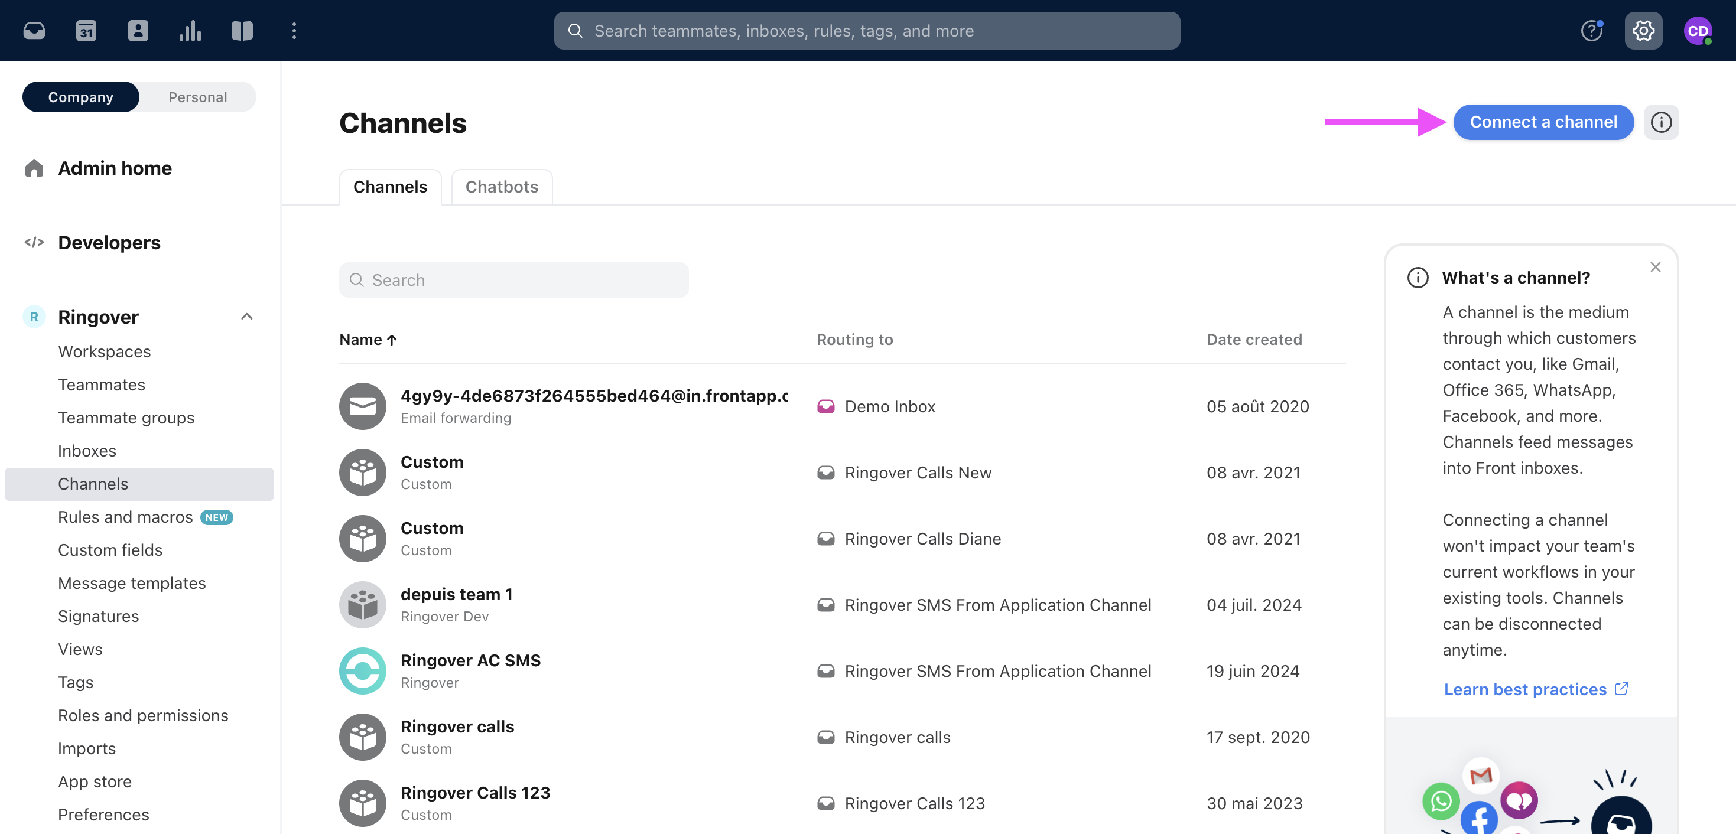
Task: Open Rules and macros in the sidebar
Action: point(125,517)
